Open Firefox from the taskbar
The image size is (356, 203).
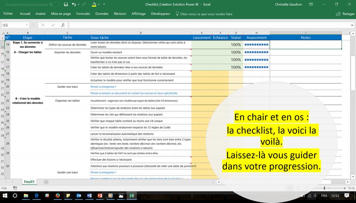[x=57, y=196]
